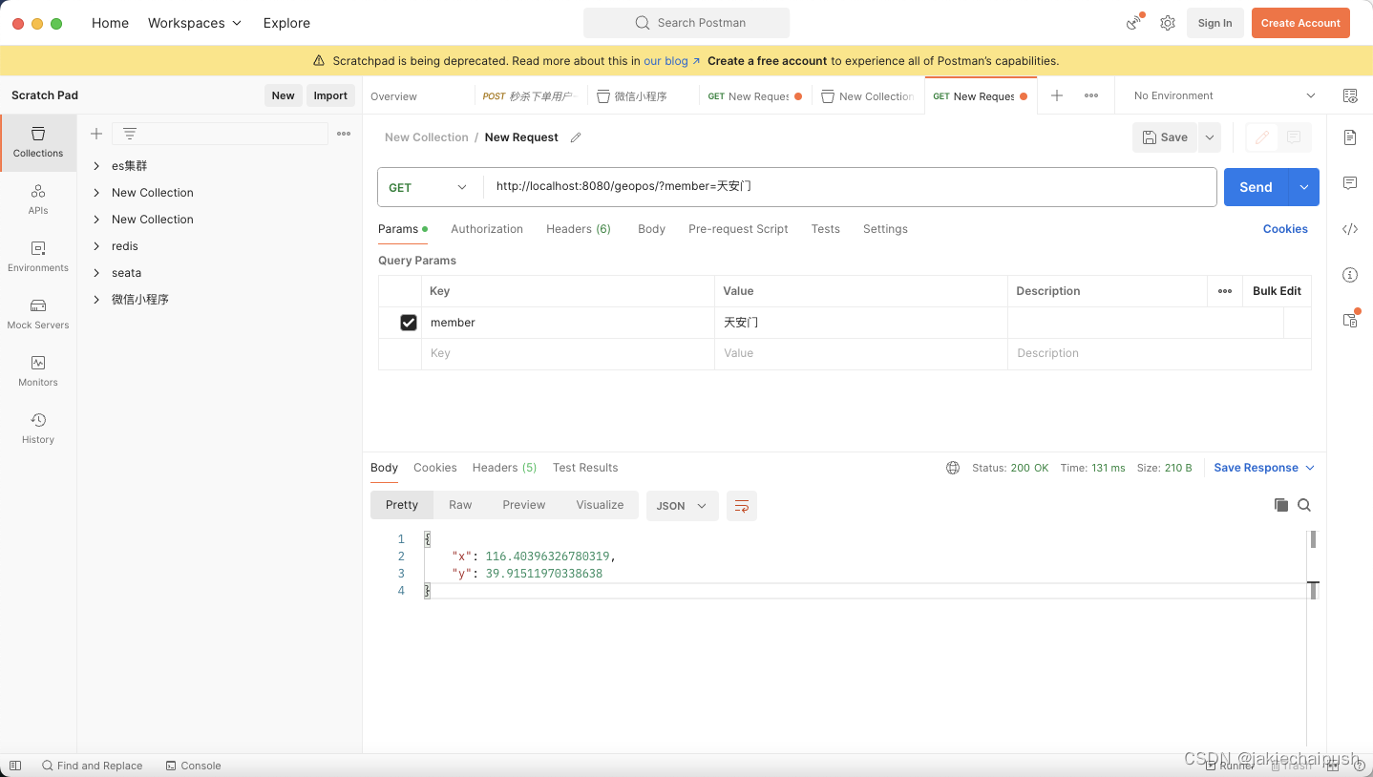Open APIs sidebar panel
Screen dimensions: 1373x777
tap(38, 199)
